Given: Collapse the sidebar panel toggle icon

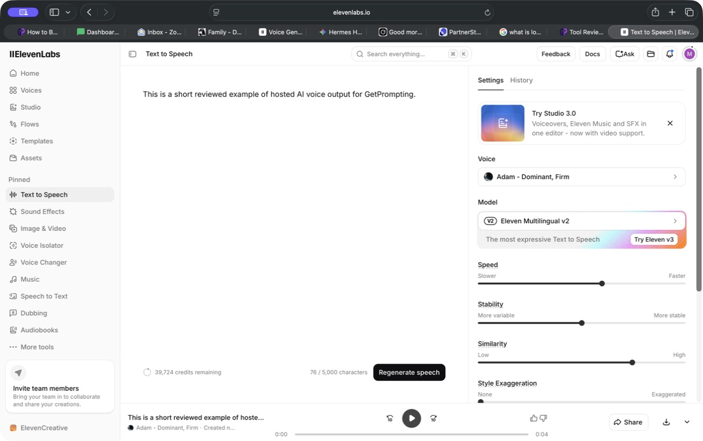Looking at the screenshot, I should [x=133, y=54].
